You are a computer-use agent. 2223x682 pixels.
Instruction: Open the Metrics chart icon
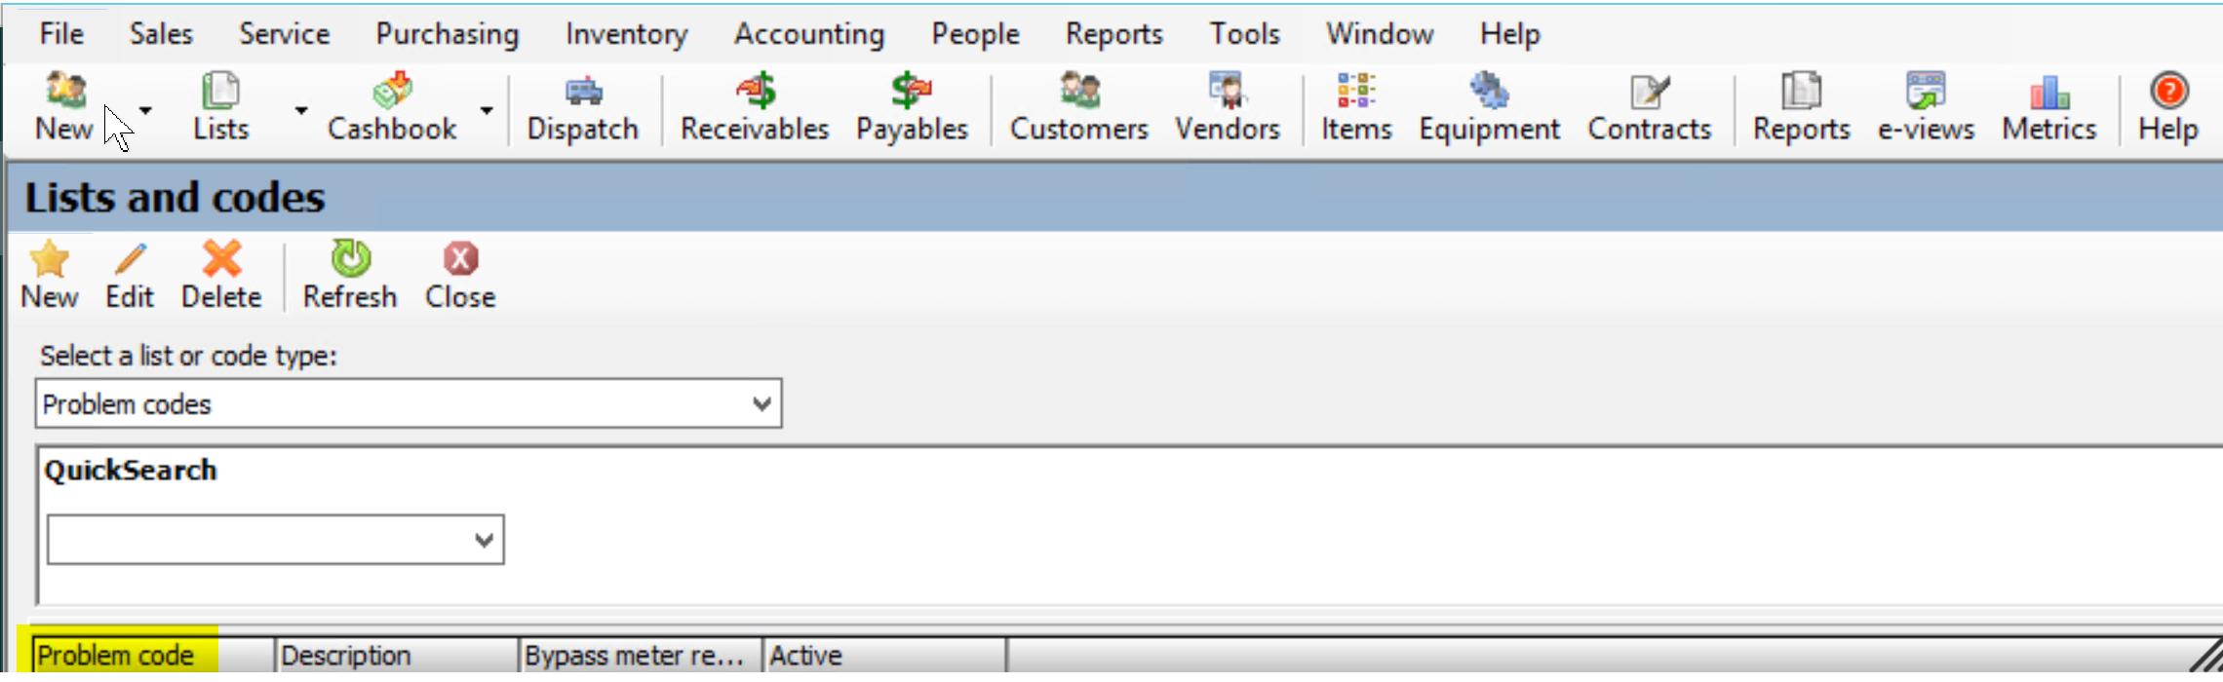[x=2048, y=107]
